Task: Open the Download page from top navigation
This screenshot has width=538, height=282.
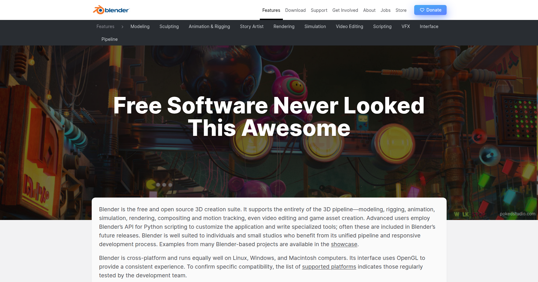Action: click(x=295, y=10)
